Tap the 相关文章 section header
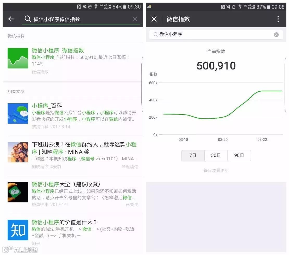 point(16,92)
